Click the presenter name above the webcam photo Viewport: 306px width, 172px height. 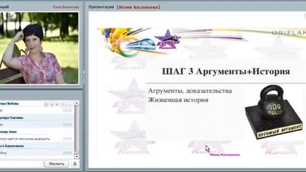pos(66,7)
